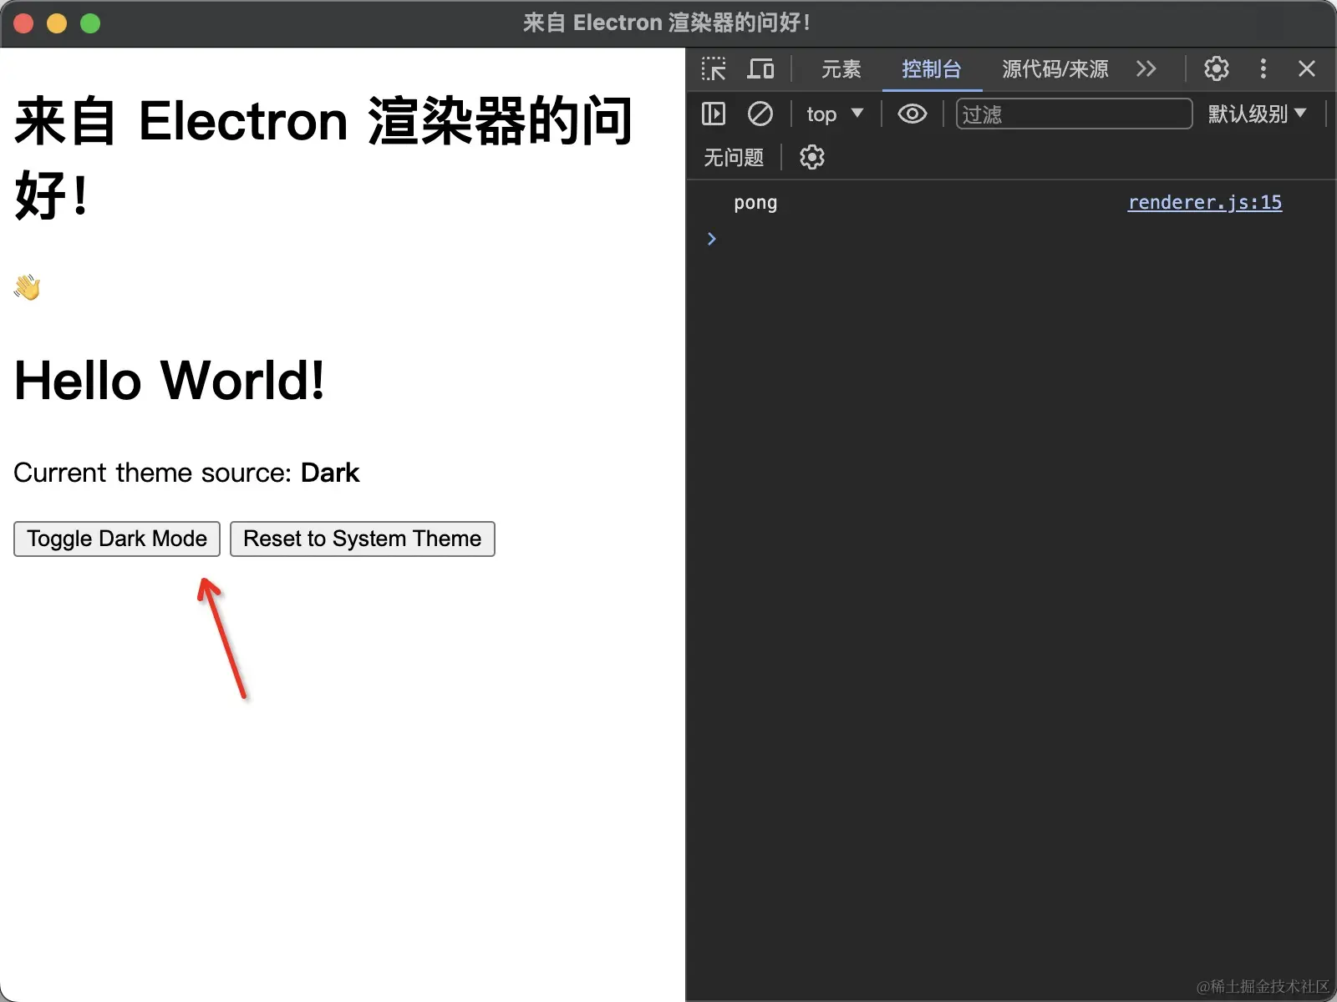Open the top JavaScript context dropdown
Viewport: 1337px width, 1002px height.
pos(834,114)
